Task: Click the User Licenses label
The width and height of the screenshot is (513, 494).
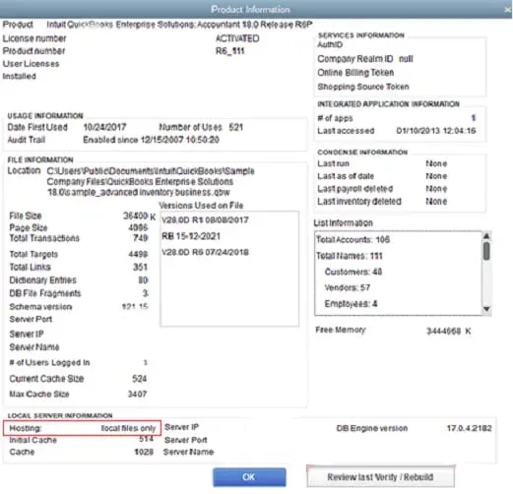Action: click(31, 64)
